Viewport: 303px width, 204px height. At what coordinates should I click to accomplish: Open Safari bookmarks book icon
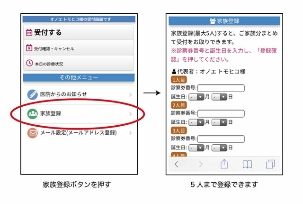point(247,164)
